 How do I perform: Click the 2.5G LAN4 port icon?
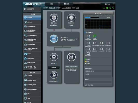108,43
